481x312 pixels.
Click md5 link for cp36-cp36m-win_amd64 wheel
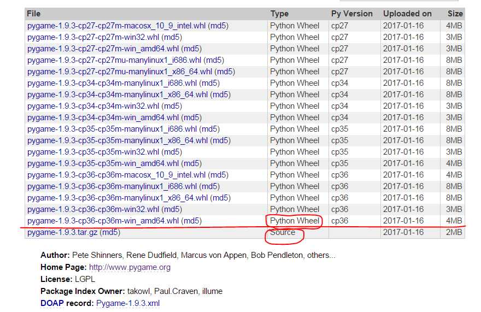click(x=191, y=221)
